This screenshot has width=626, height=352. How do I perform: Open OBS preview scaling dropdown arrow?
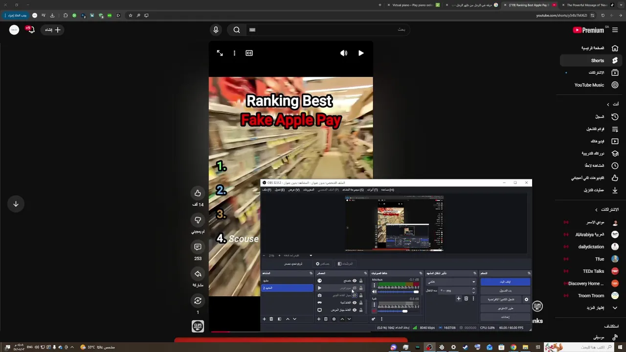pyautogui.click(x=311, y=256)
